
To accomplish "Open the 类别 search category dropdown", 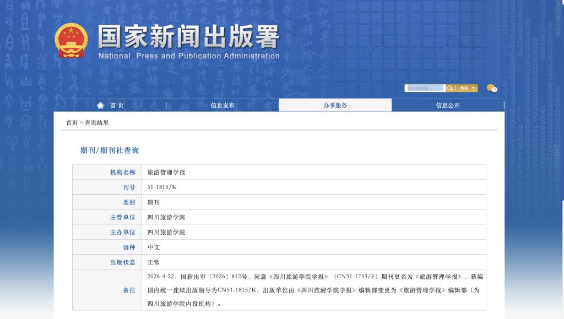I will [467, 88].
